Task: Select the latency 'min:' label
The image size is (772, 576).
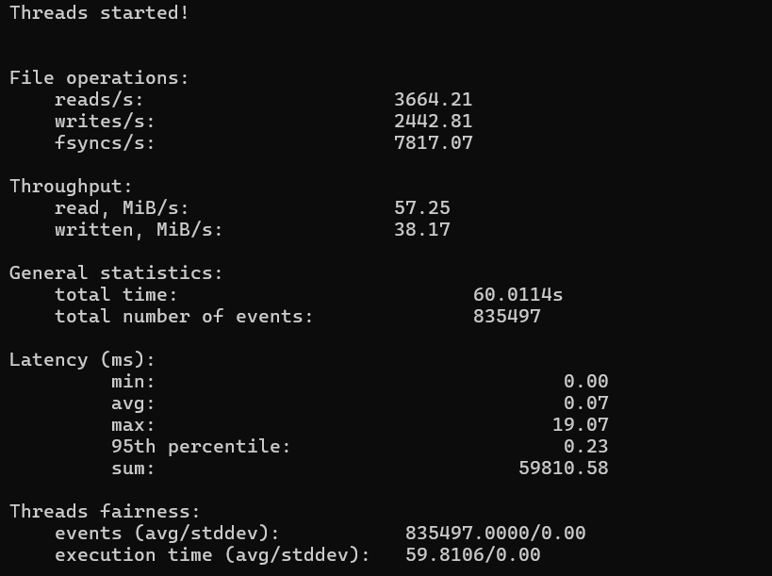Action: click(133, 381)
